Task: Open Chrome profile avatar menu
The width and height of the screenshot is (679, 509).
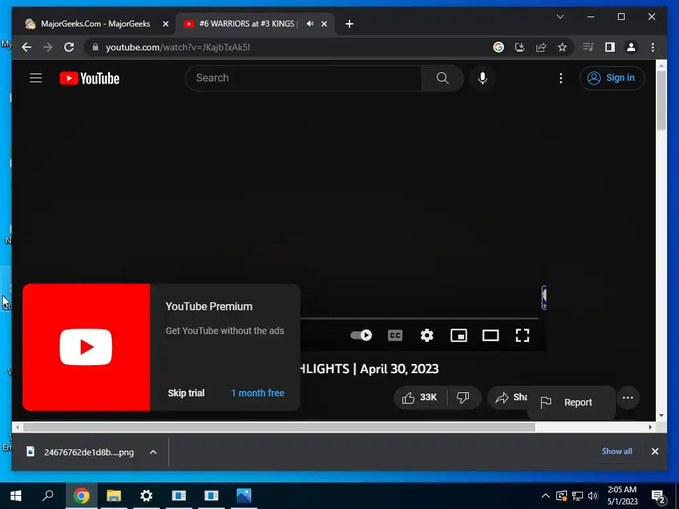Action: click(x=631, y=47)
